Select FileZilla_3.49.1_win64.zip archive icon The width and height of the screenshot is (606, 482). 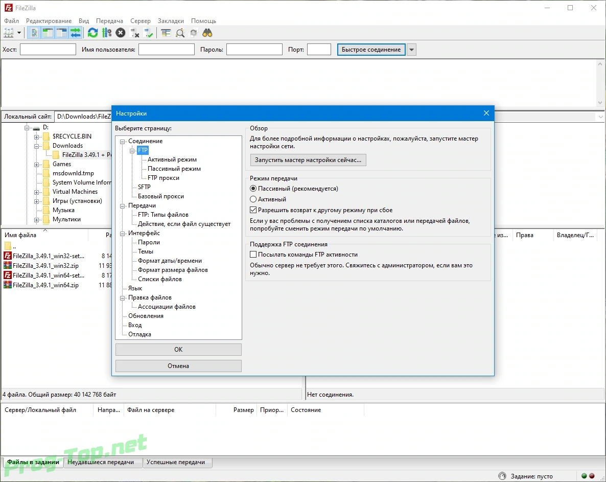[x=7, y=285]
